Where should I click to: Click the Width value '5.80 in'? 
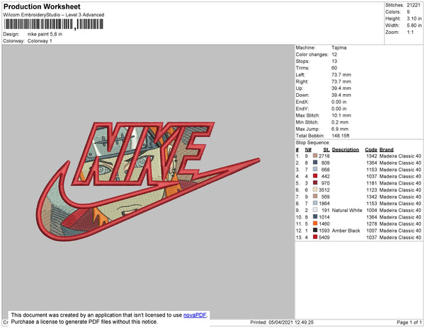pos(414,25)
